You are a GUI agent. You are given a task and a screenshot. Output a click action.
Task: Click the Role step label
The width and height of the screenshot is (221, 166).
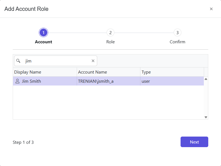coord(110,42)
